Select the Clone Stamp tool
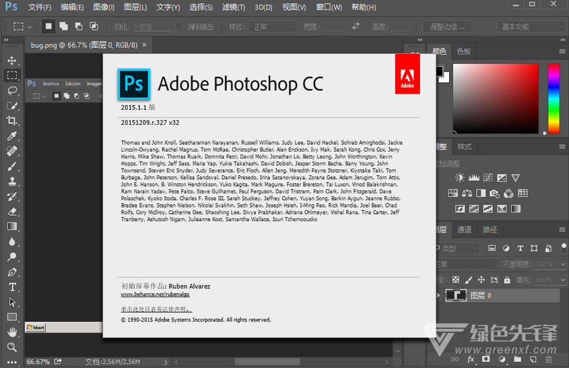Viewport: 569px width, 368px height. coord(12,181)
